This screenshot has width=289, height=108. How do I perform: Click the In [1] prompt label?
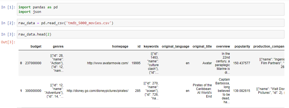[x=8, y=7]
